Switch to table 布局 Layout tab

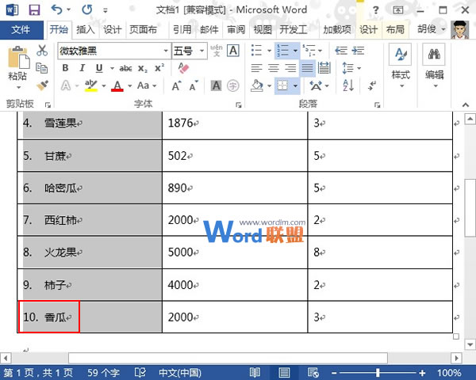pyautogui.click(x=395, y=30)
